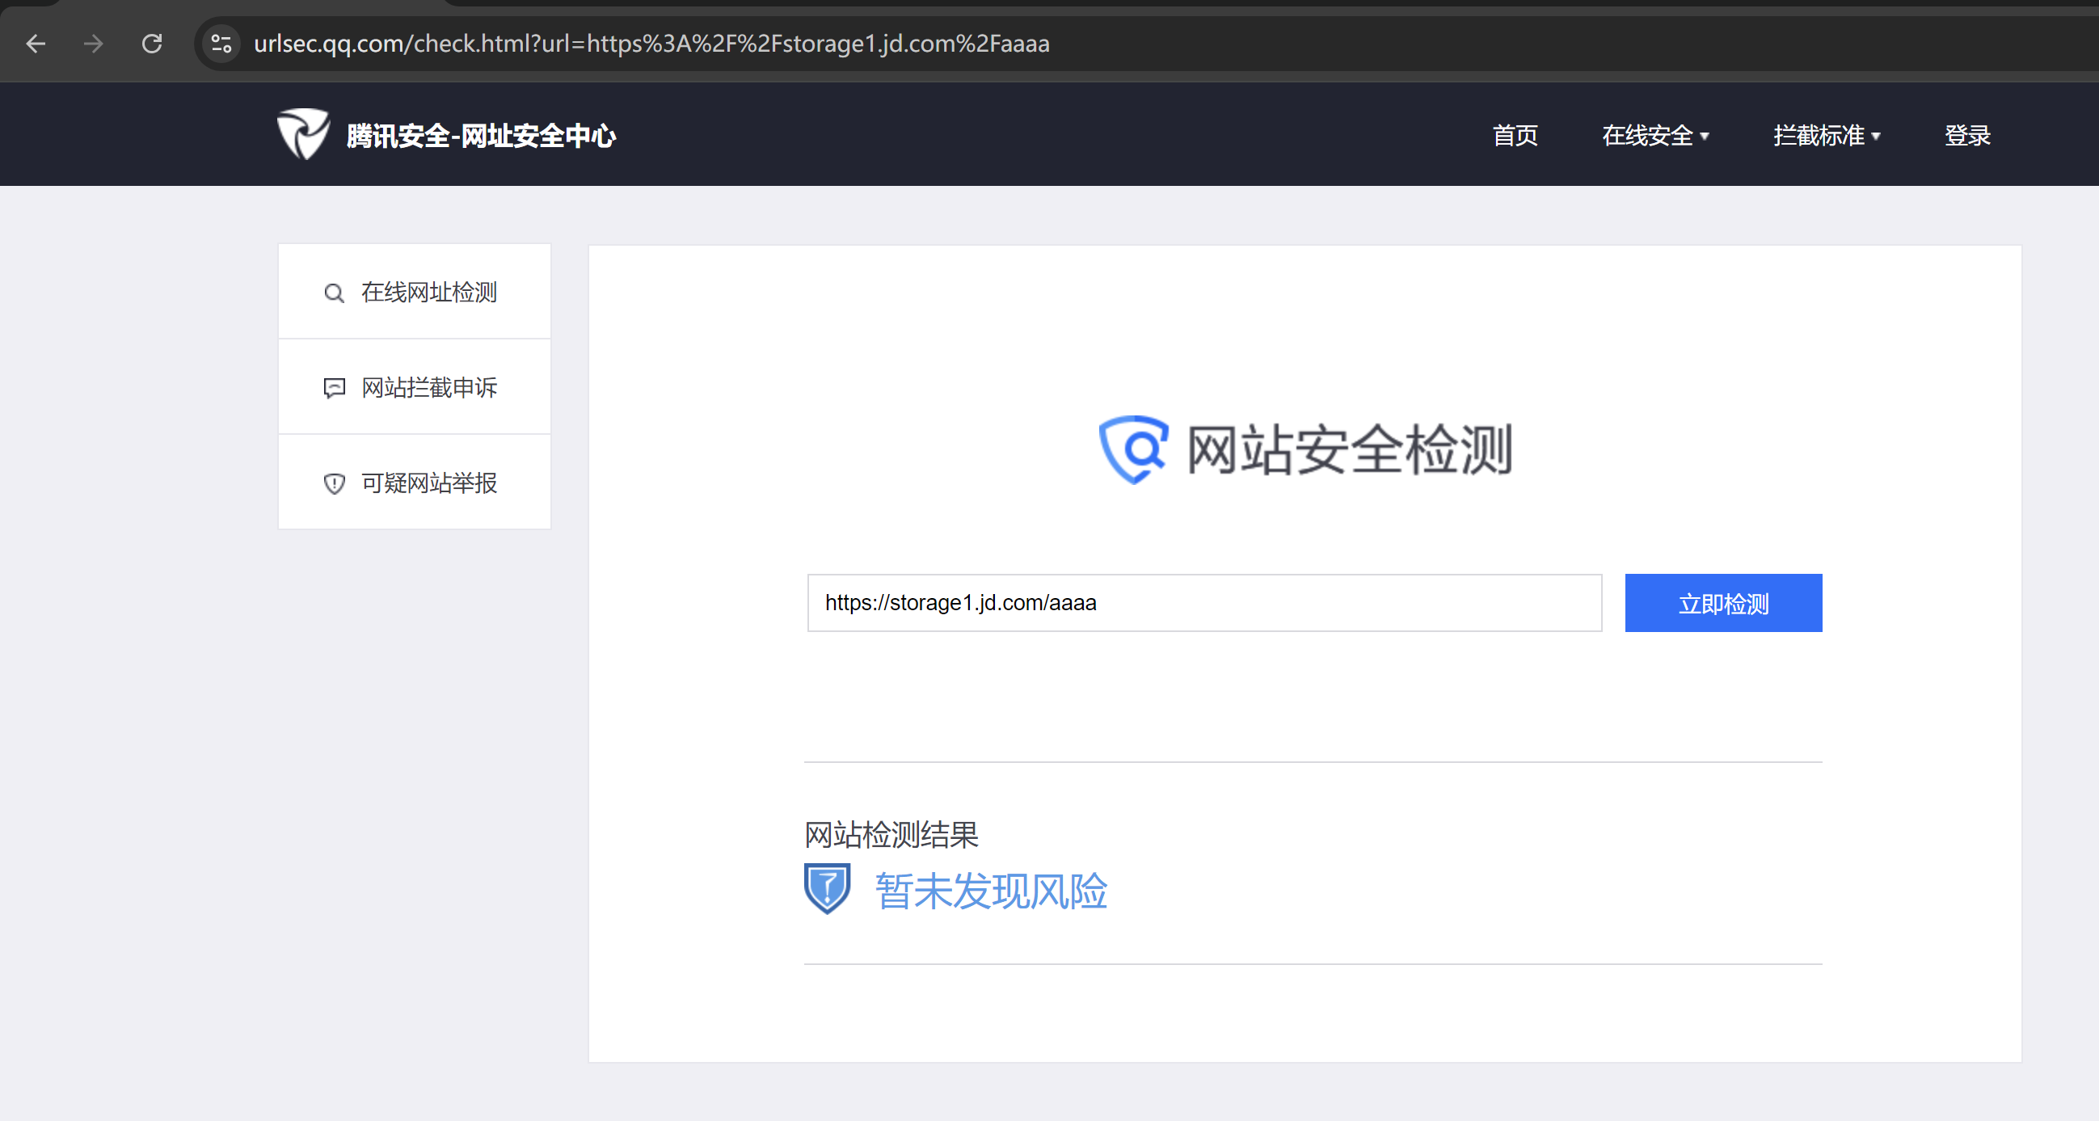Click the browser forward arrow

click(x=94, y=43)
